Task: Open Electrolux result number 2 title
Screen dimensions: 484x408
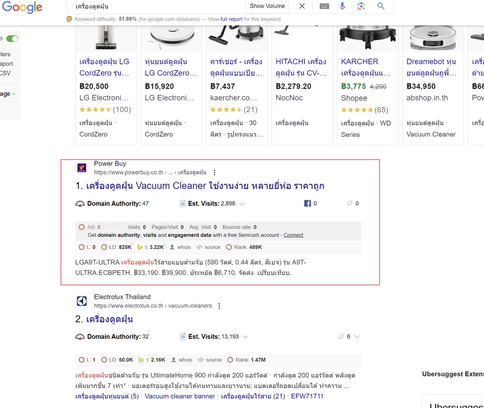Action: (109, 319)
